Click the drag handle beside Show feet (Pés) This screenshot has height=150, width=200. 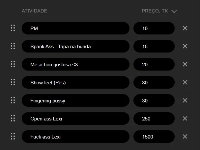pyautogui.click(x=13, y=82)
